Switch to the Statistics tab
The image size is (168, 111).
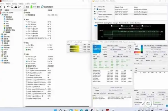pyautogui.click(x=138, y=23)
